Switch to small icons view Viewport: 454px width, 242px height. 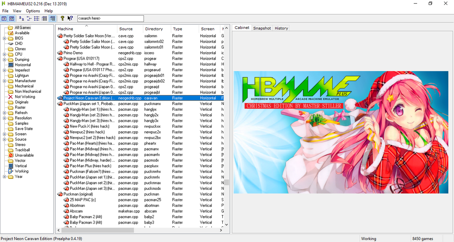point(29,18)
